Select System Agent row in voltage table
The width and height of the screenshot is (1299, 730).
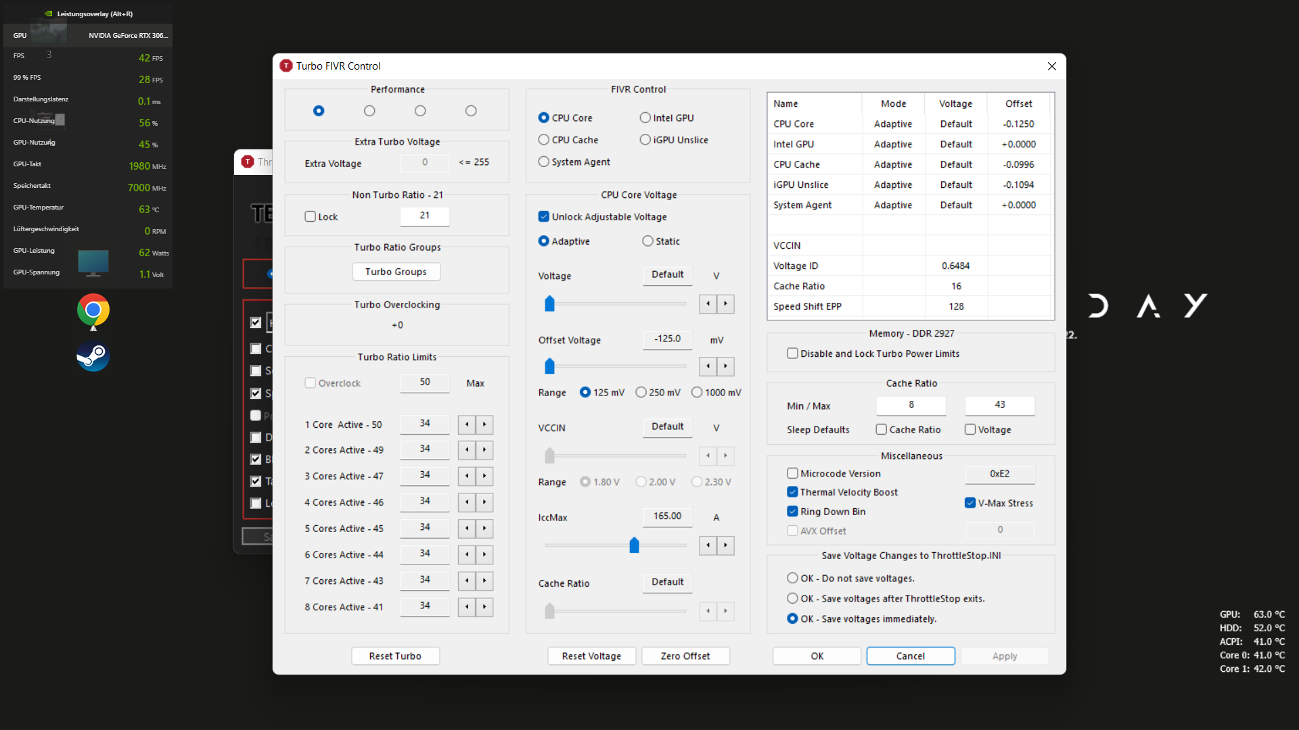pos(802,205)
